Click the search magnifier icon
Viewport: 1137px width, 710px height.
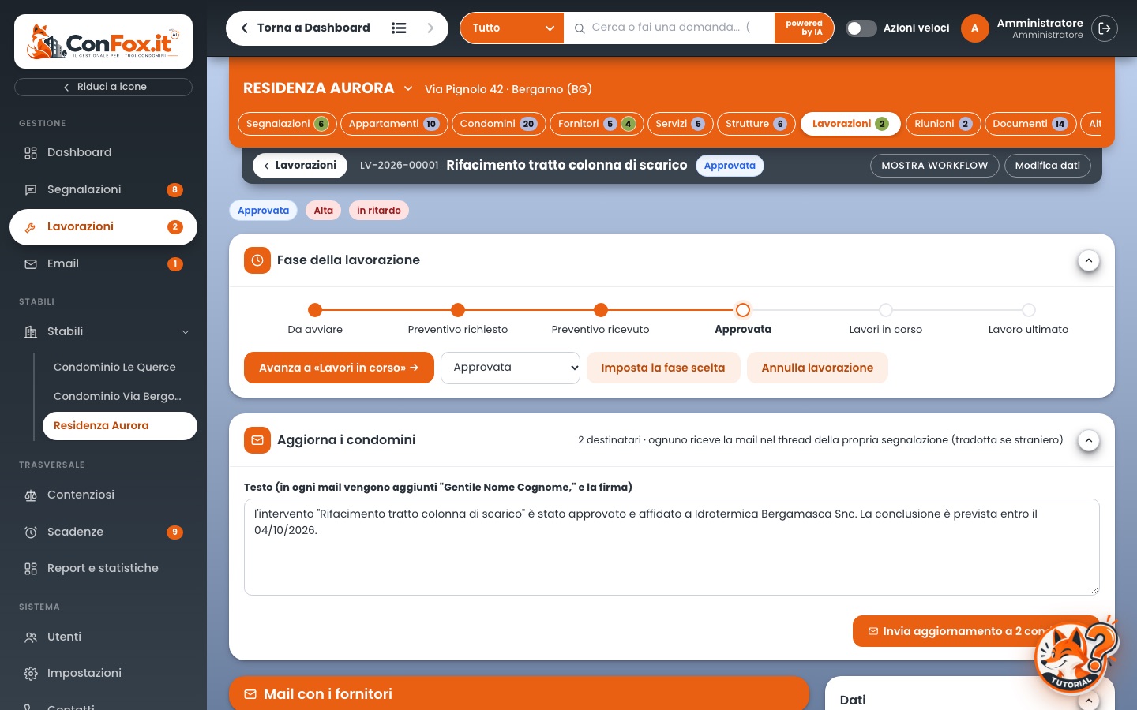580,28
